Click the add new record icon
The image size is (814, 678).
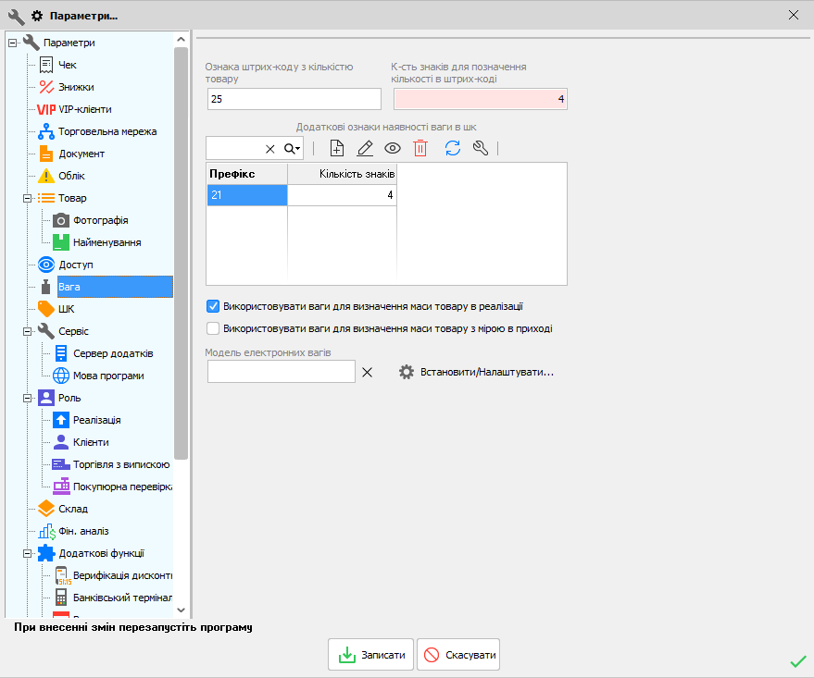click(x=337, y=148)
